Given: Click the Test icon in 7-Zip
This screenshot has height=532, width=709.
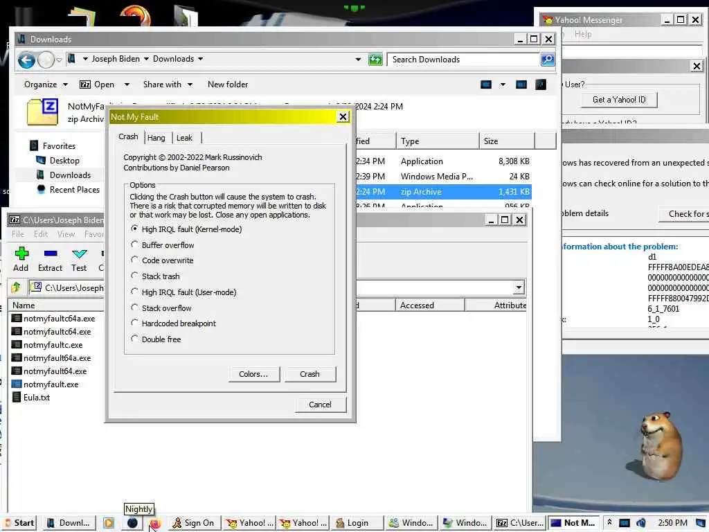Looking at the screenshot, I should [x=79, y=260].
